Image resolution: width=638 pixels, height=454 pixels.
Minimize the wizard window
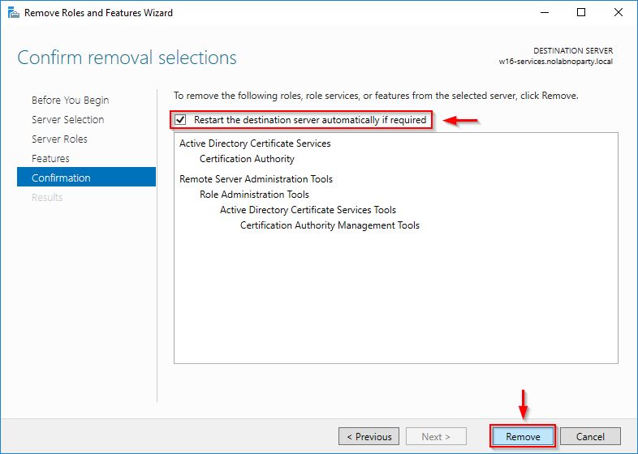coord(545,13)
